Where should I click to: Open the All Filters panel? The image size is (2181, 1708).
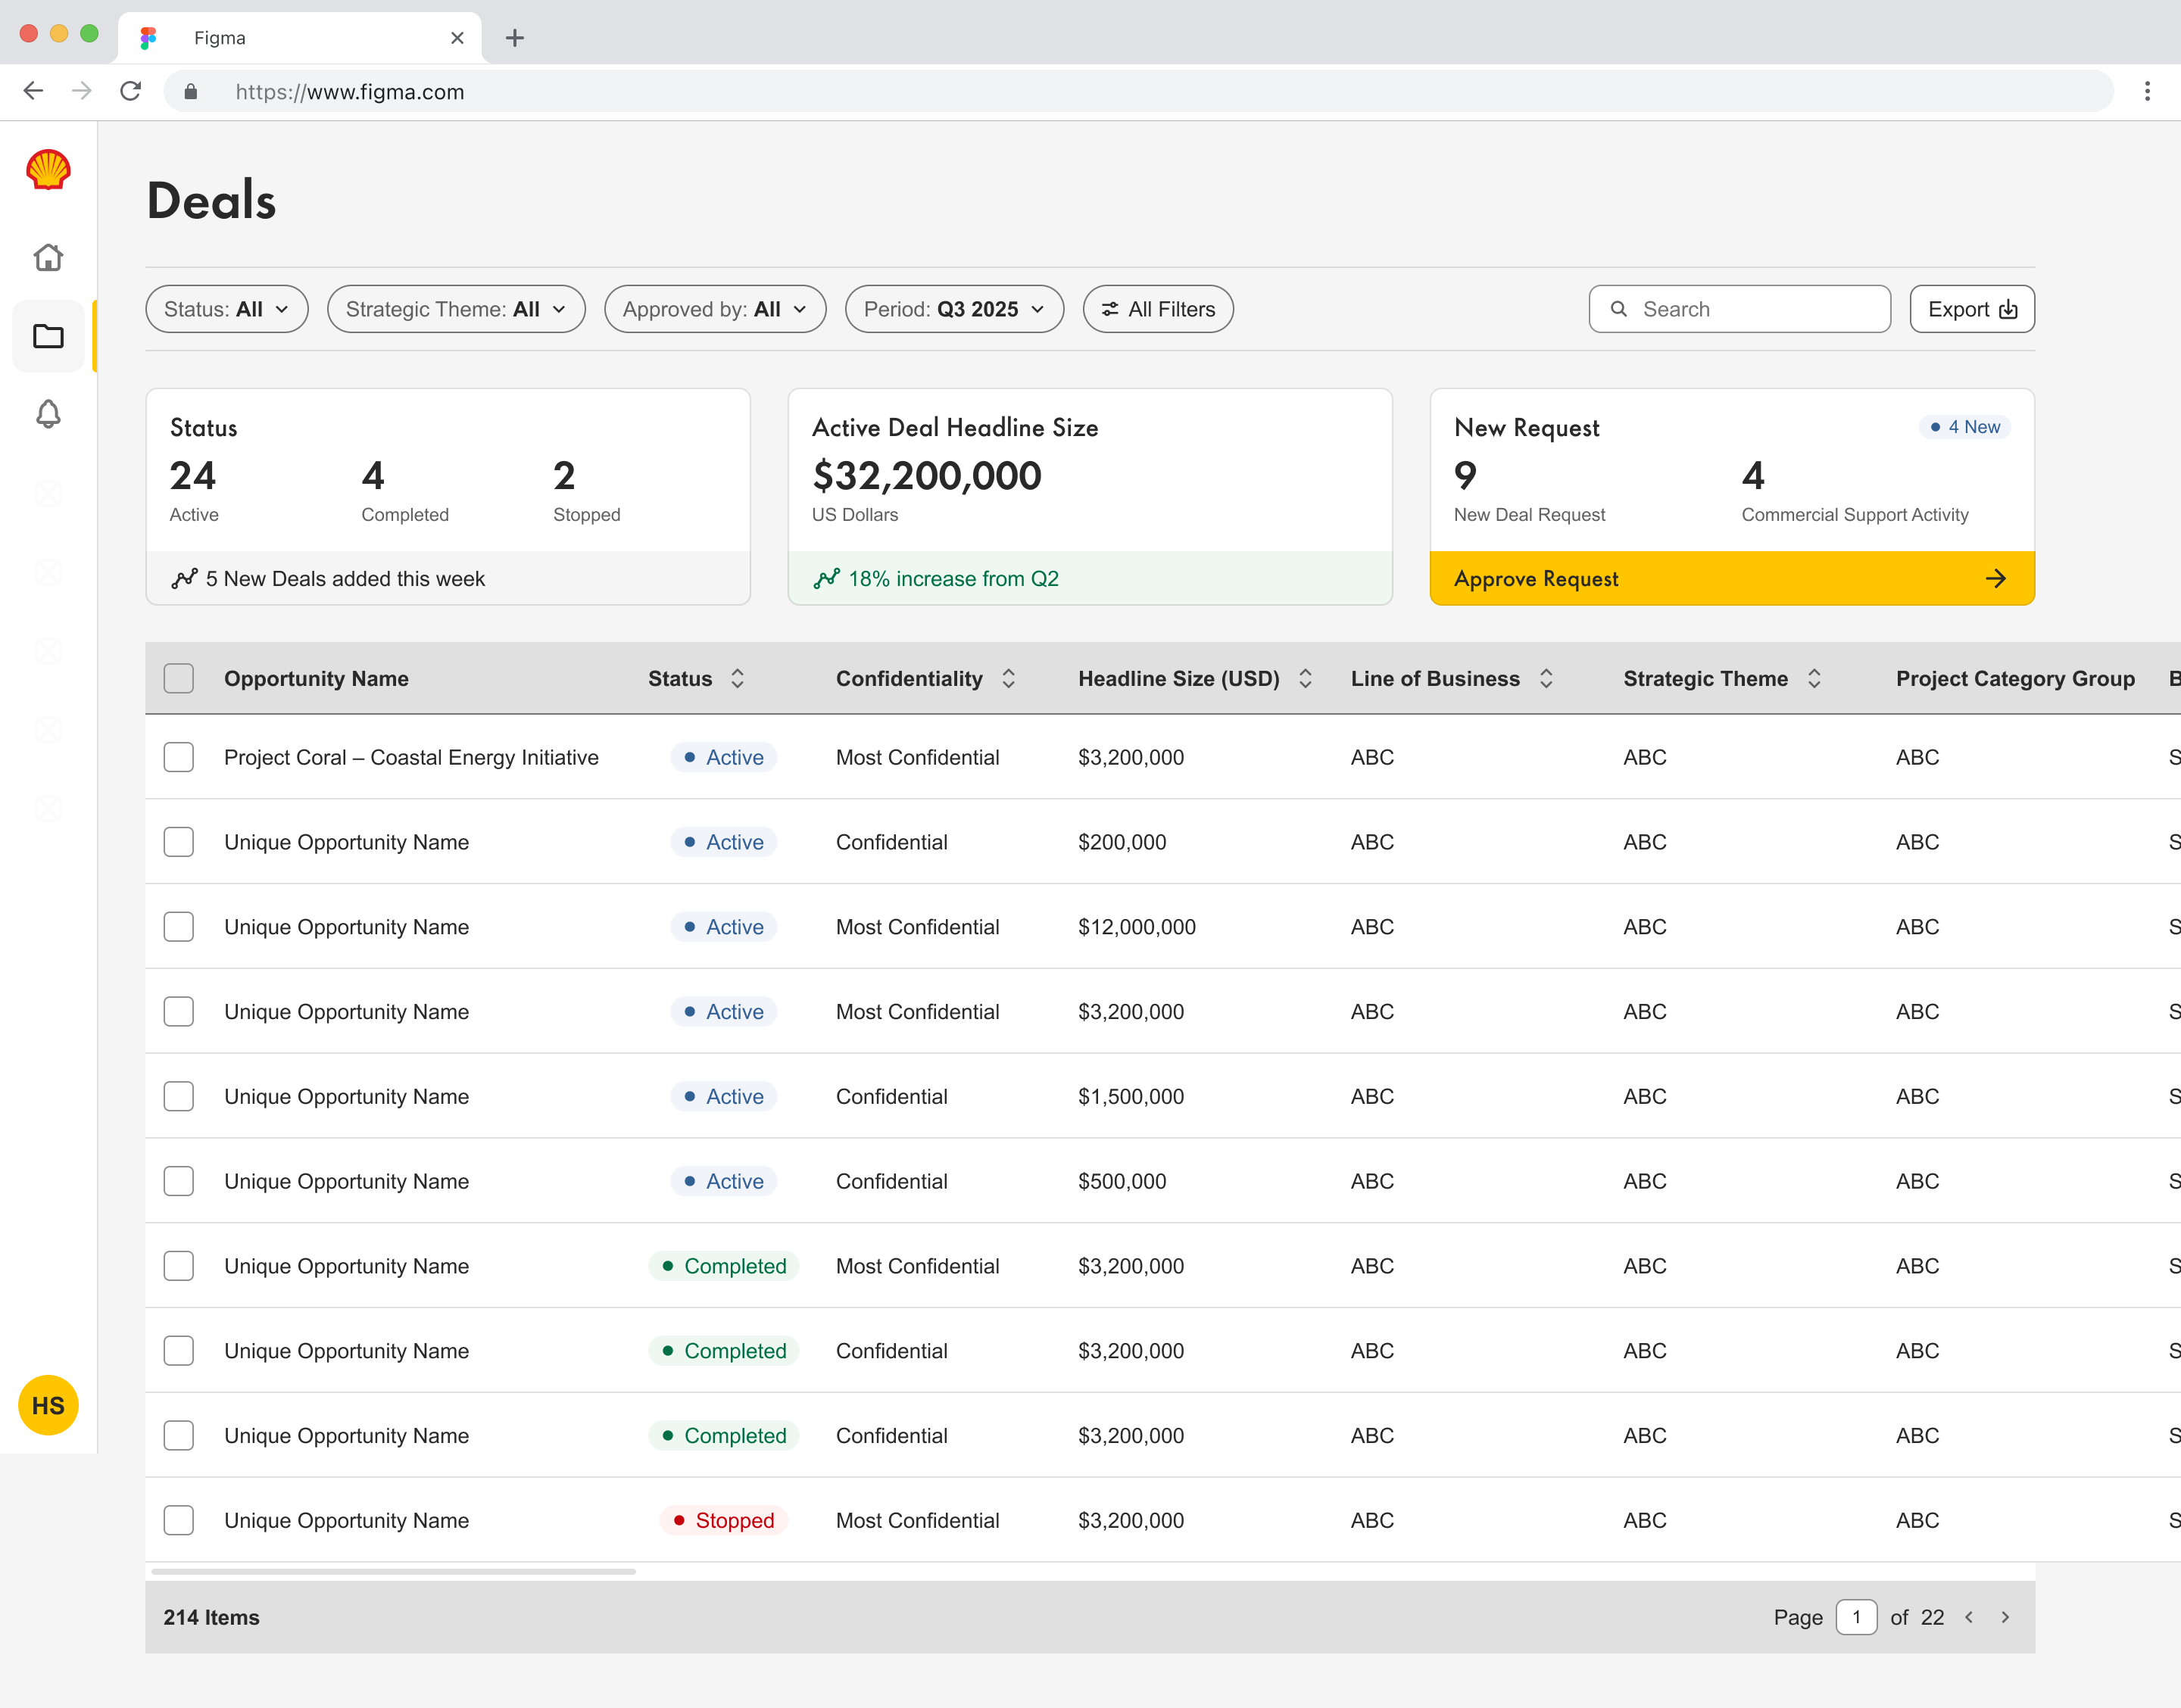click(1158, 309)
